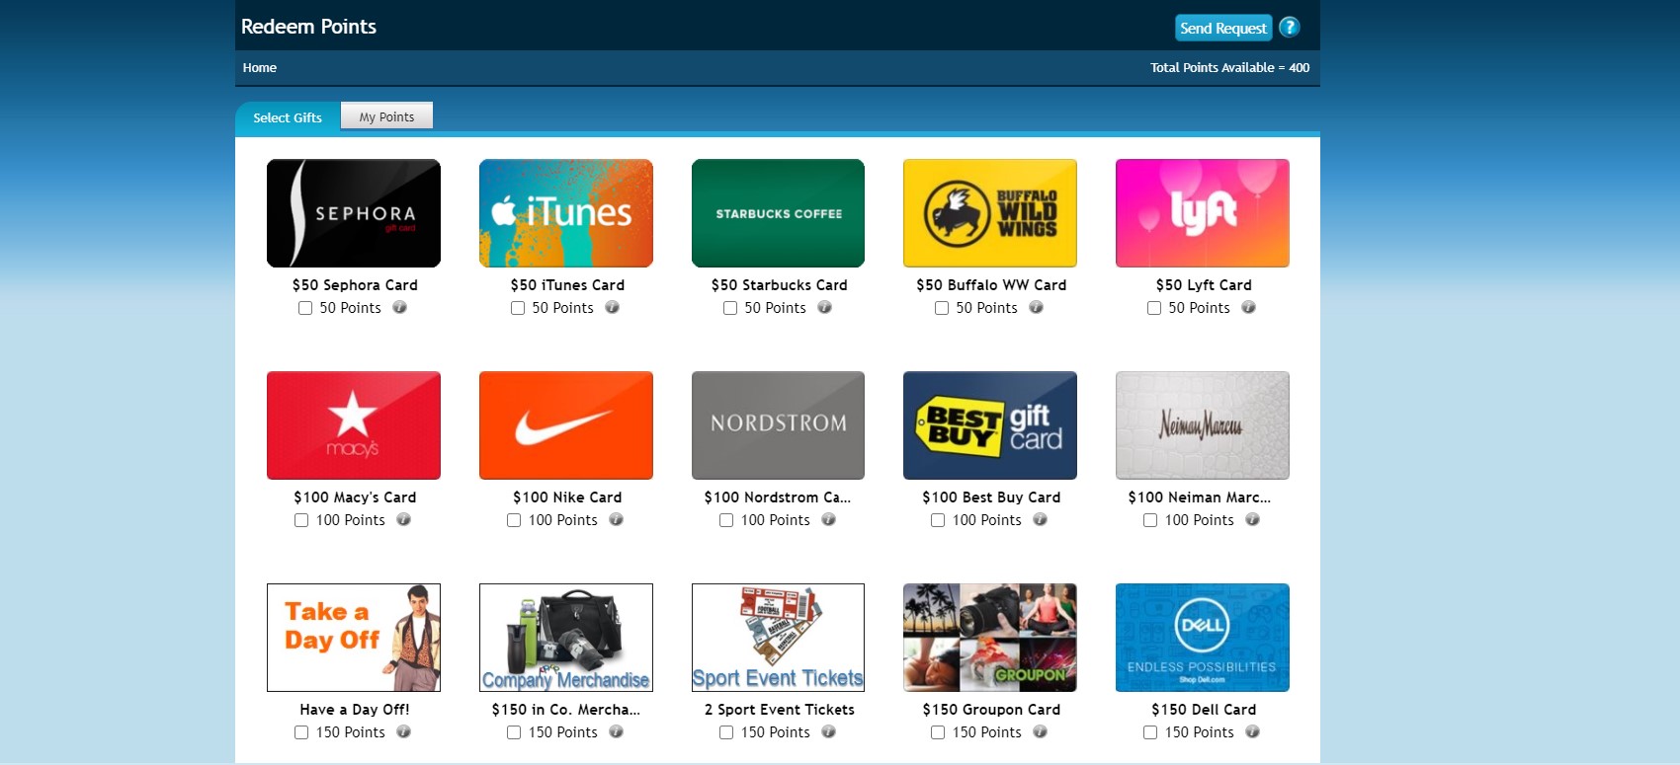1680x765 pixels.
Task: Check the $50 Lyft Card checkbox
Action: pyautogui.click(x=1154, y=308)
